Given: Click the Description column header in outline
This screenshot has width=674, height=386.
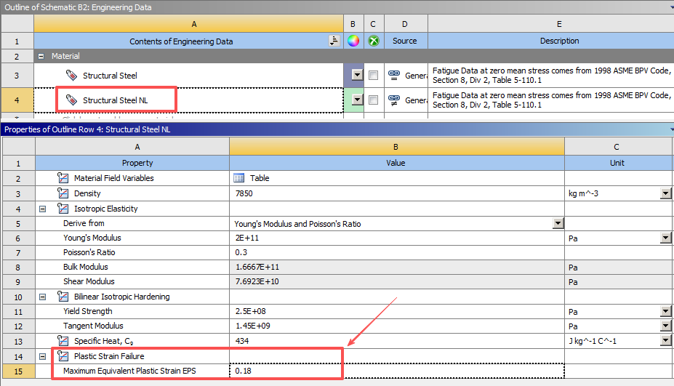Looking at the screenshot, I should pyautogui.click(x=559, y=41).
